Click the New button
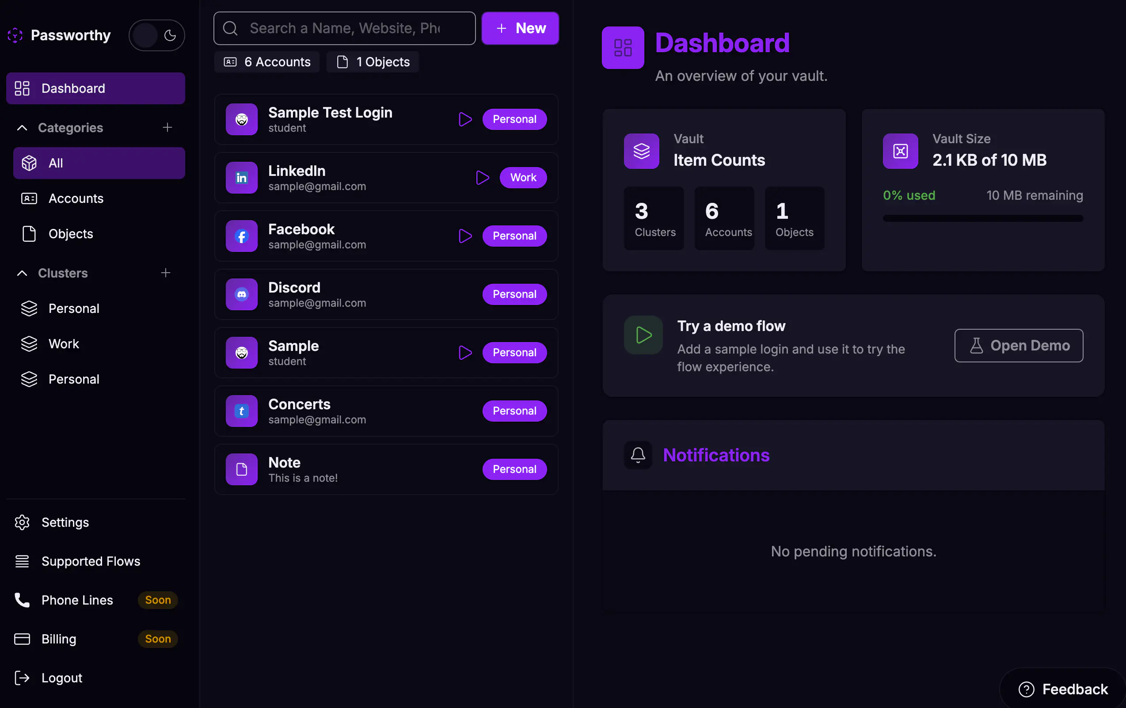This screenshot has height=708, width=1126. click(x=521, y=29)
